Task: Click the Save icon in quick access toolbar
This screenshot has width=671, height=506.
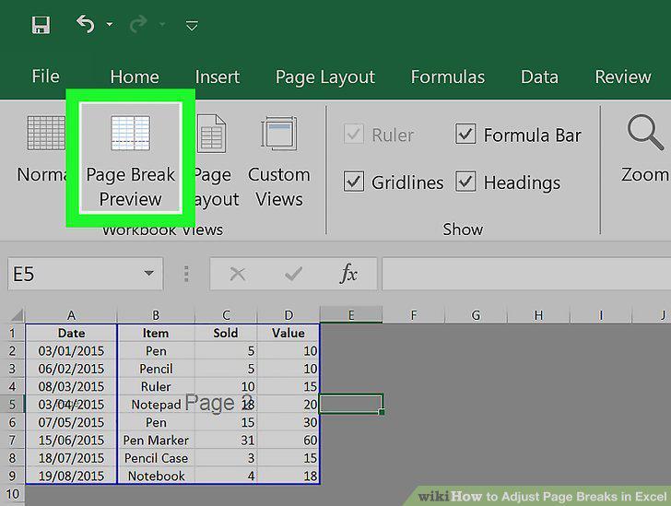Action: tap(41, 25)
